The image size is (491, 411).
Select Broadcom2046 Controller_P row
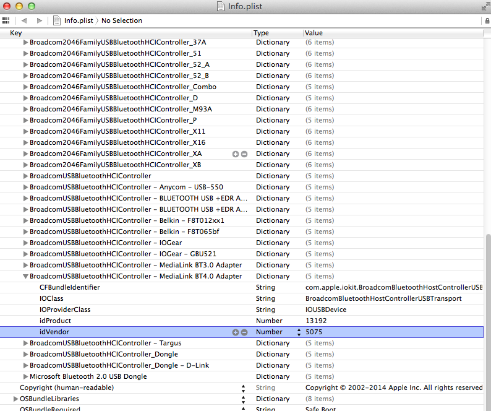[x=113, y=120]
